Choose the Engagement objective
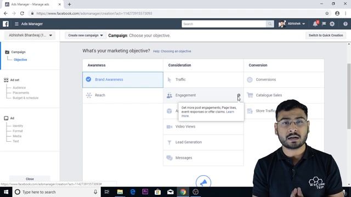Screen dimensions: 351x197 (x=203, y=95)
